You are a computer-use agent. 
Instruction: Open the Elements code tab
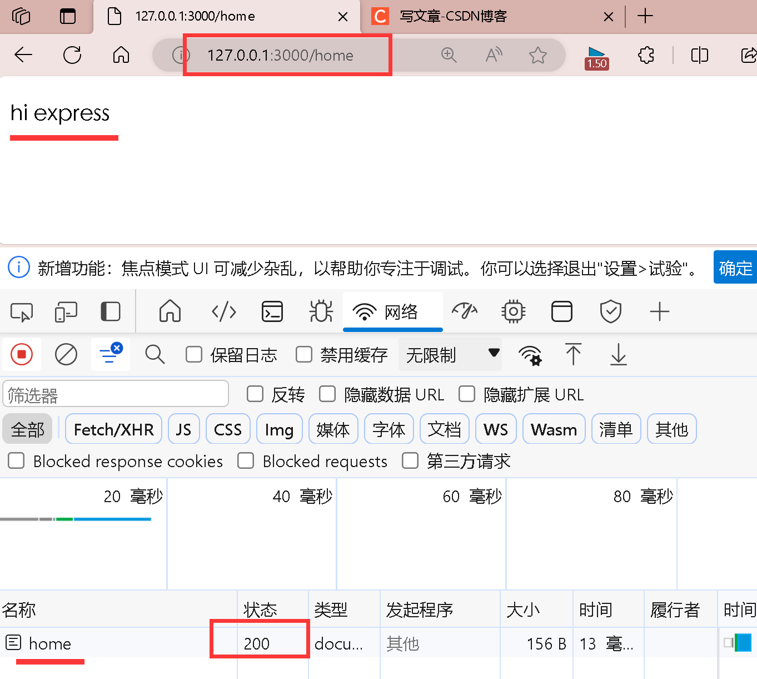(x=224, y=311)
